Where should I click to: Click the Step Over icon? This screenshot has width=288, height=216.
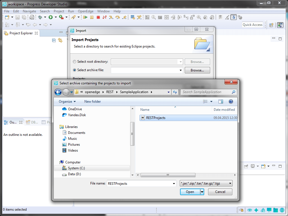[x=118, y=17]
